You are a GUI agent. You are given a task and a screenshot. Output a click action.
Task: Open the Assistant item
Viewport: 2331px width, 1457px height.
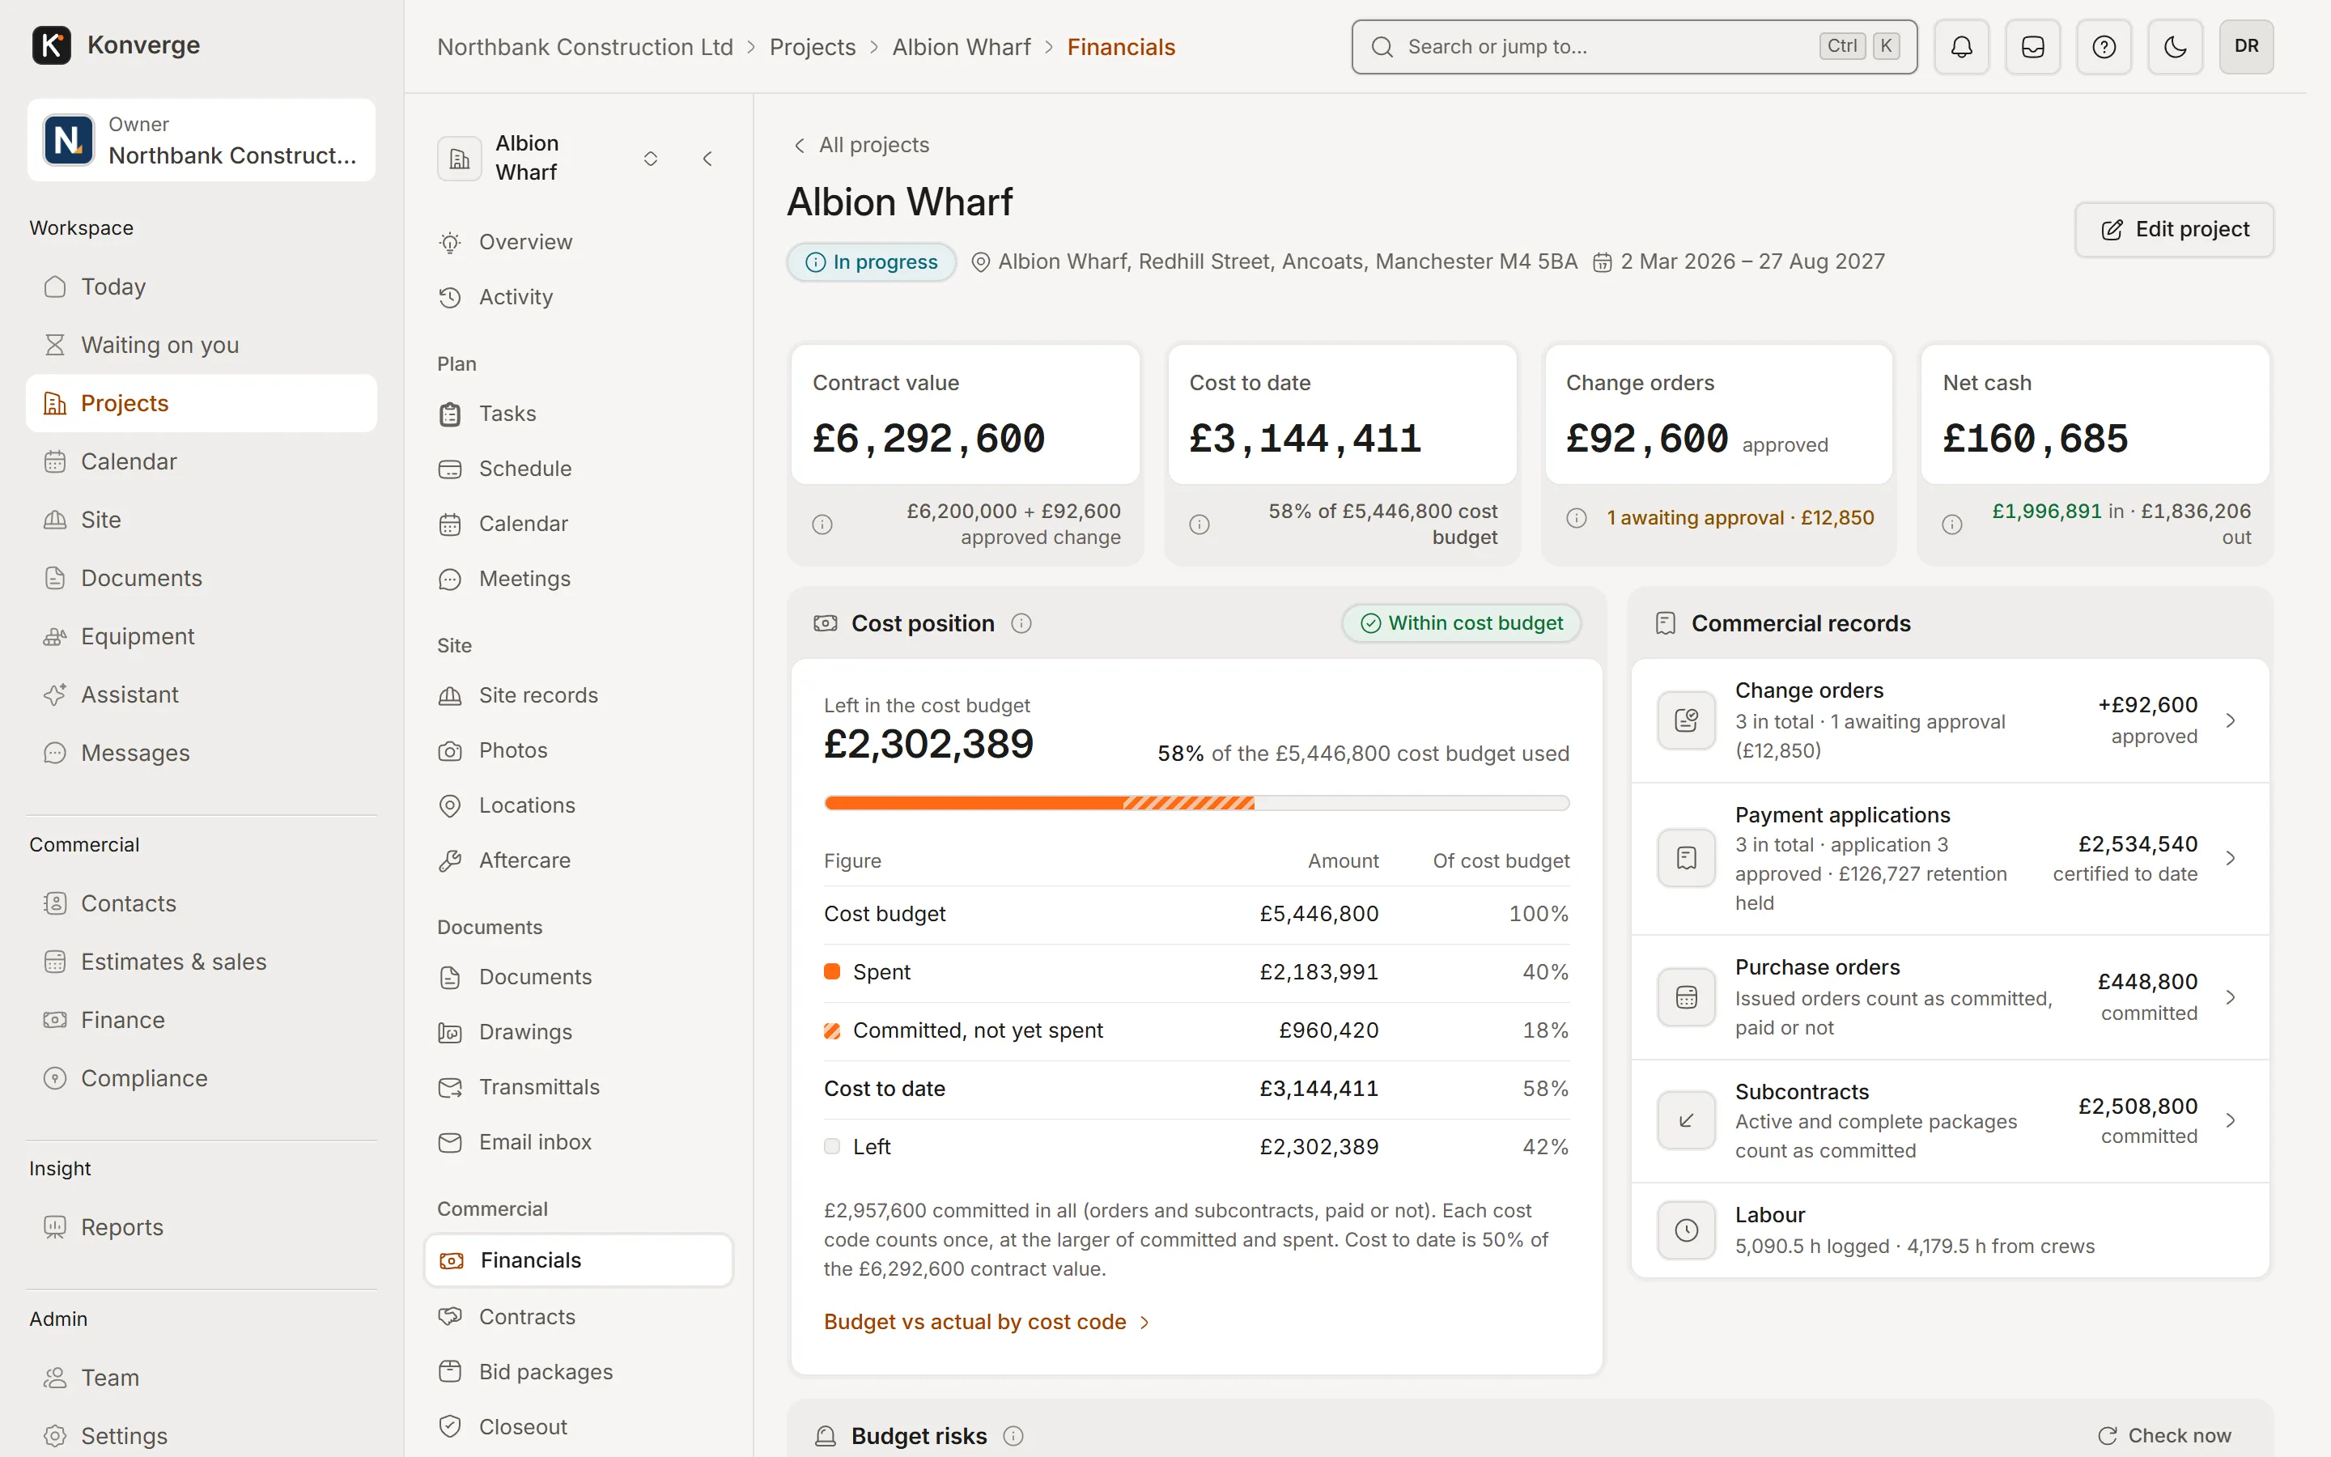(x=202, y=695)
